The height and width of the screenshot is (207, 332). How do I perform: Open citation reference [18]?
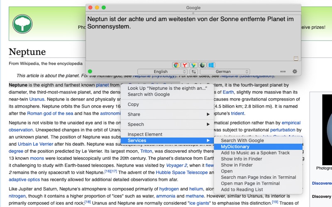(x=88, y=202)
